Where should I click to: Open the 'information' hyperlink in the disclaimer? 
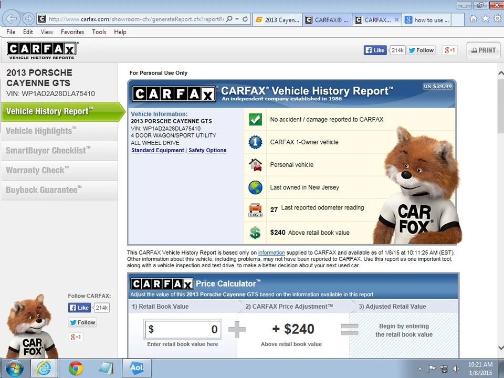[x=271, y=253]
